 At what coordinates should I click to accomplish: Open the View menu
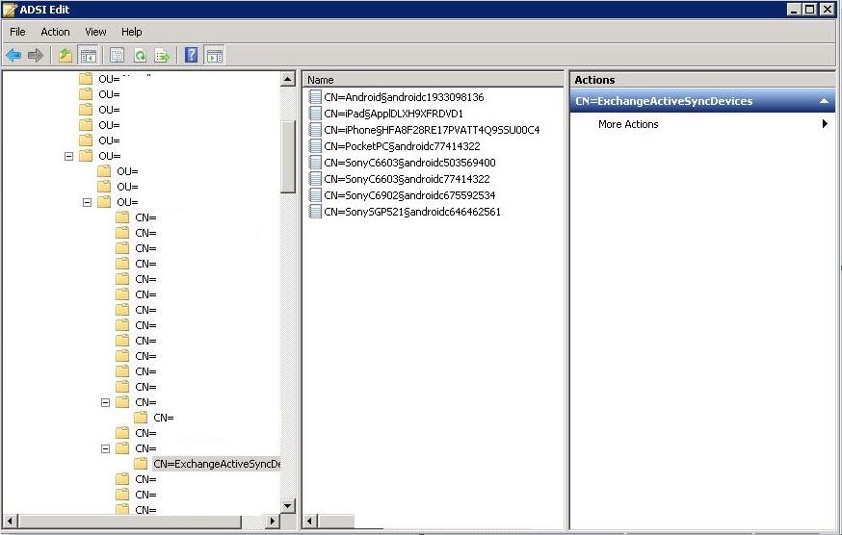pyautogui.click(x=95, y=32)
